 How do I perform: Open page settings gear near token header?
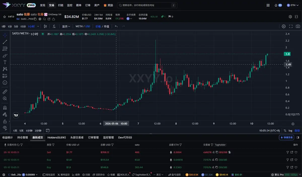pos(290,17)
